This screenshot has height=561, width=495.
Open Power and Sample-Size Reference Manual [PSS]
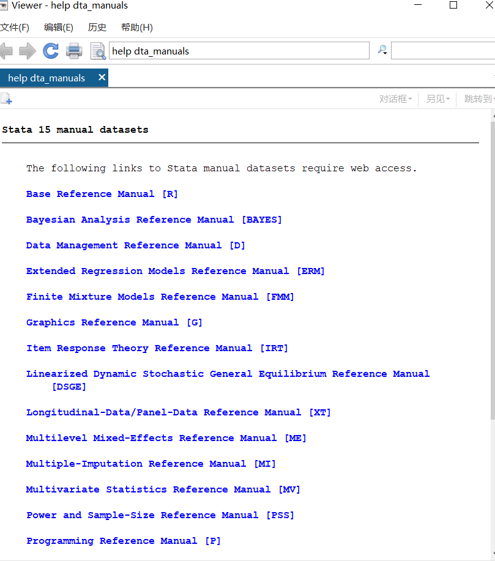(160, 516)
